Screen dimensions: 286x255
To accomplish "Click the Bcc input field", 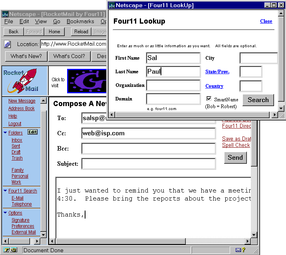I will 149,149.
